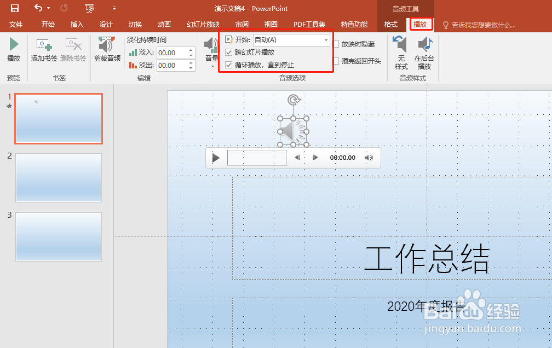Click the 2020年度报告 subtitle text

click(426, 306)
